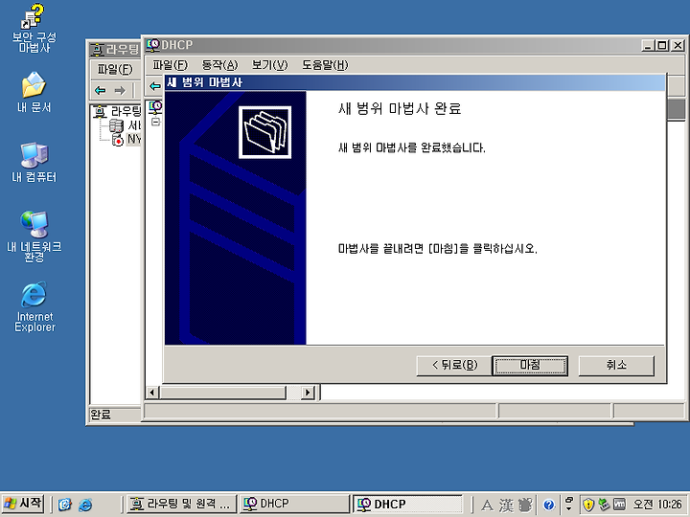Select Internet Explorer desktop icon
The width and height of the screenshot is (690, 517).
coord(34,307)
